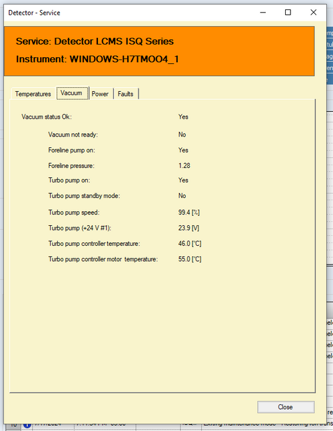
Task: Click the No value for Vacuum not ready
Action: click(x=182, y=135)
